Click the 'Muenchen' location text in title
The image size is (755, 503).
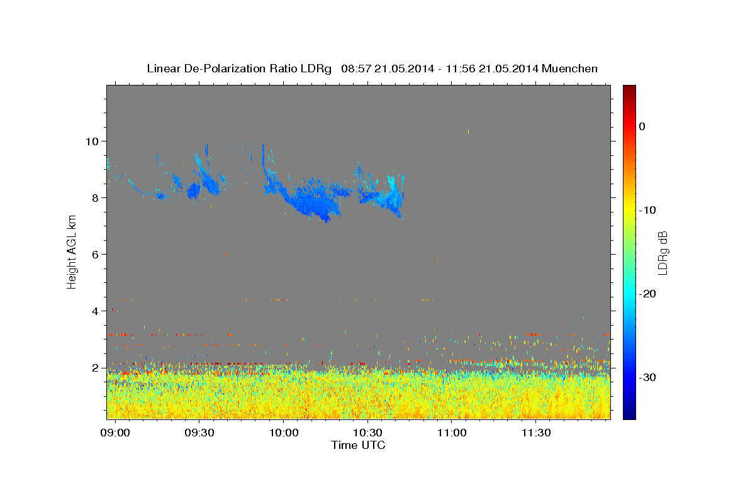tap(571, 69)
